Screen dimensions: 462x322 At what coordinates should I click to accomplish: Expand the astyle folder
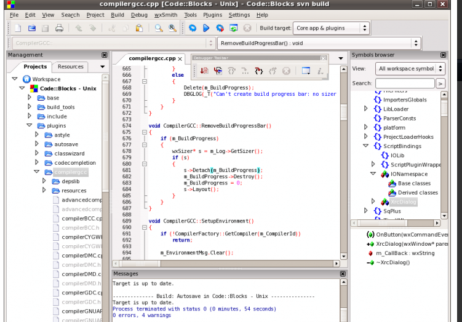coord(36,135)
